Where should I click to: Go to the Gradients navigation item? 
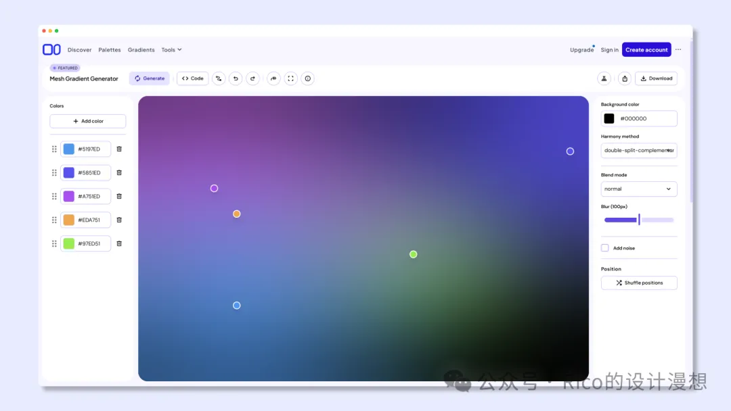[141, 50]
